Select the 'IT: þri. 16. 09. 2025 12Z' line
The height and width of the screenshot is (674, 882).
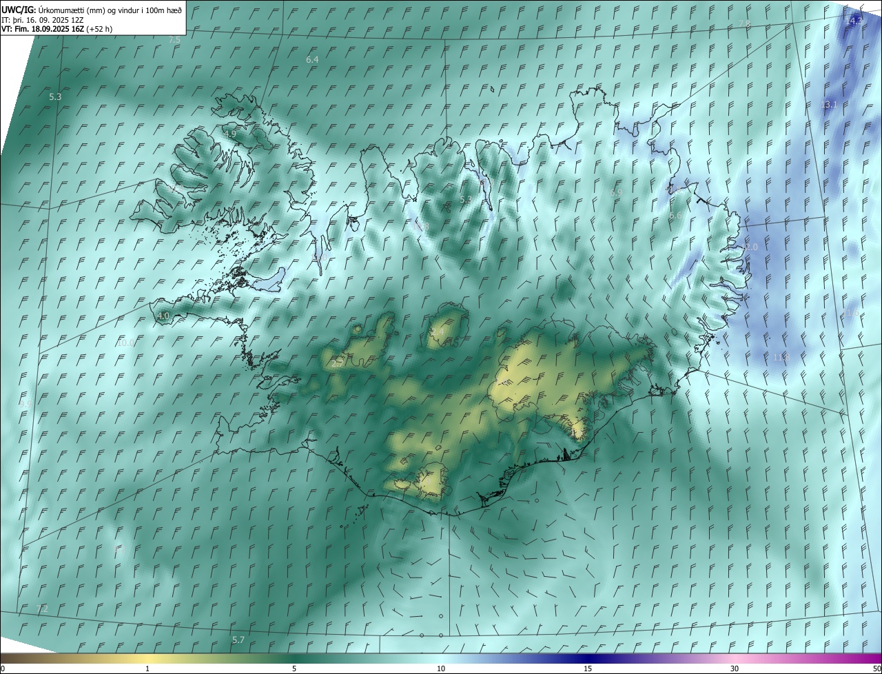click(x=43, y=19)
